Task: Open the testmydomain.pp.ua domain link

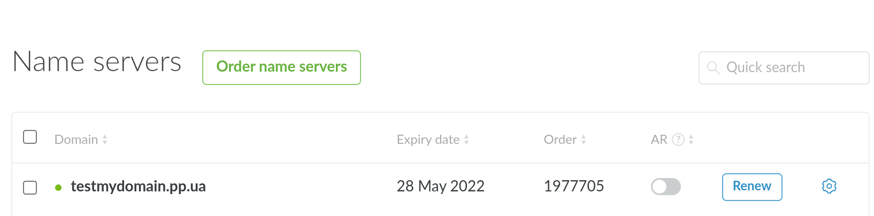Action: point(138,187)
